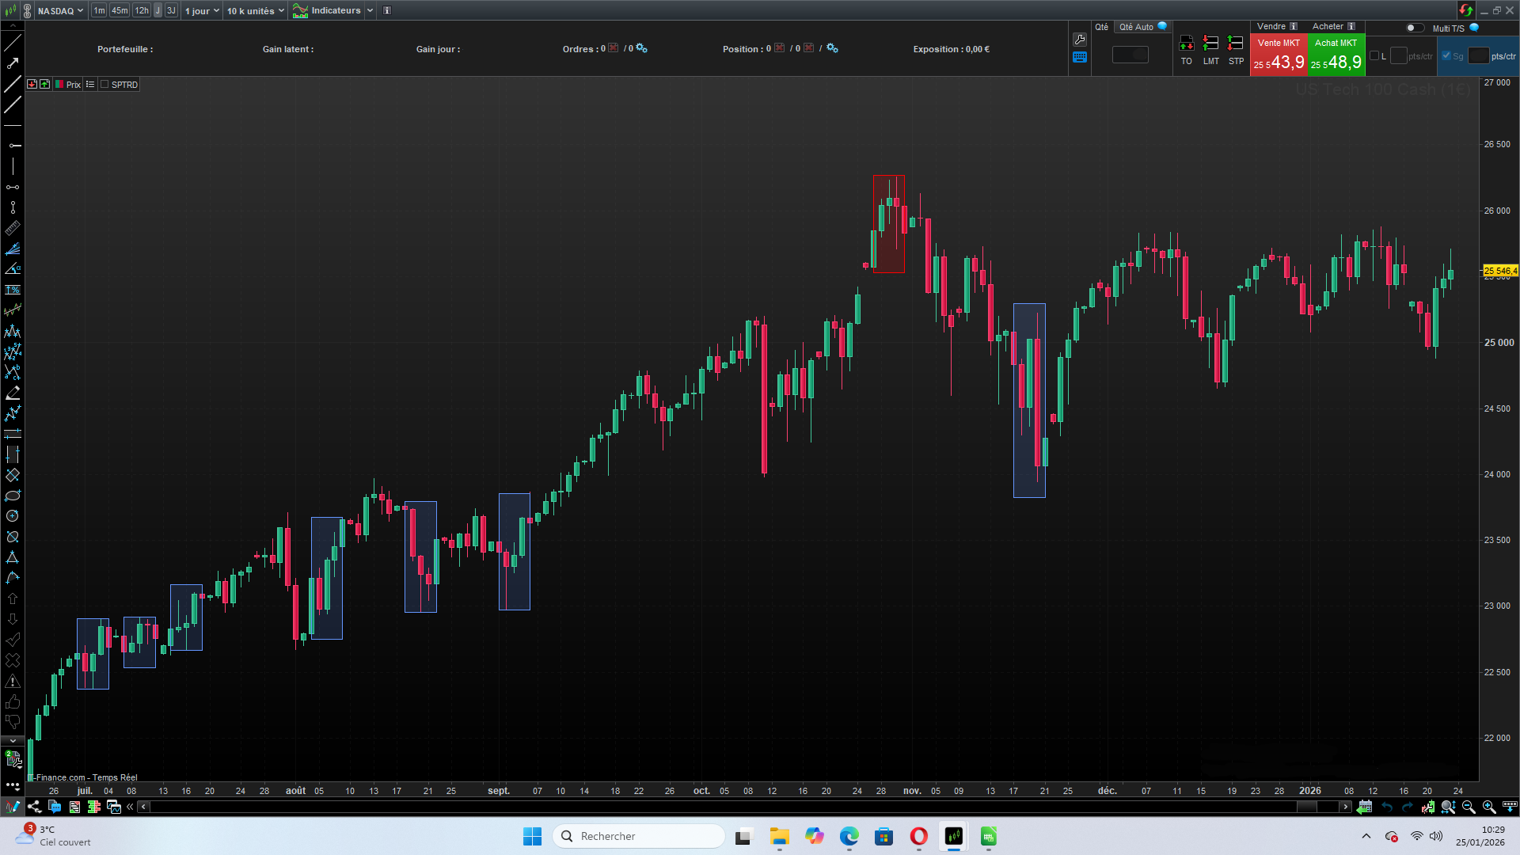The height and width of the screenshot is (855, 1520).
Task: Cancel orders with the red X after Ordres
Action: pos(614,48)
